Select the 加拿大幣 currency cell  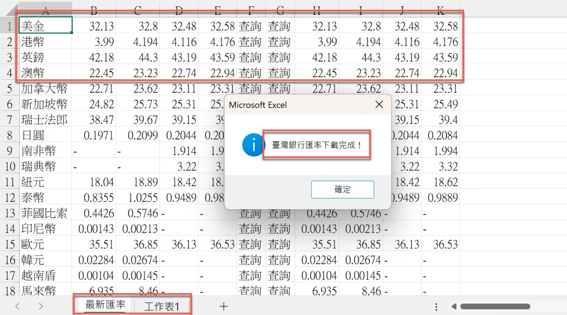tap(45, 88)
